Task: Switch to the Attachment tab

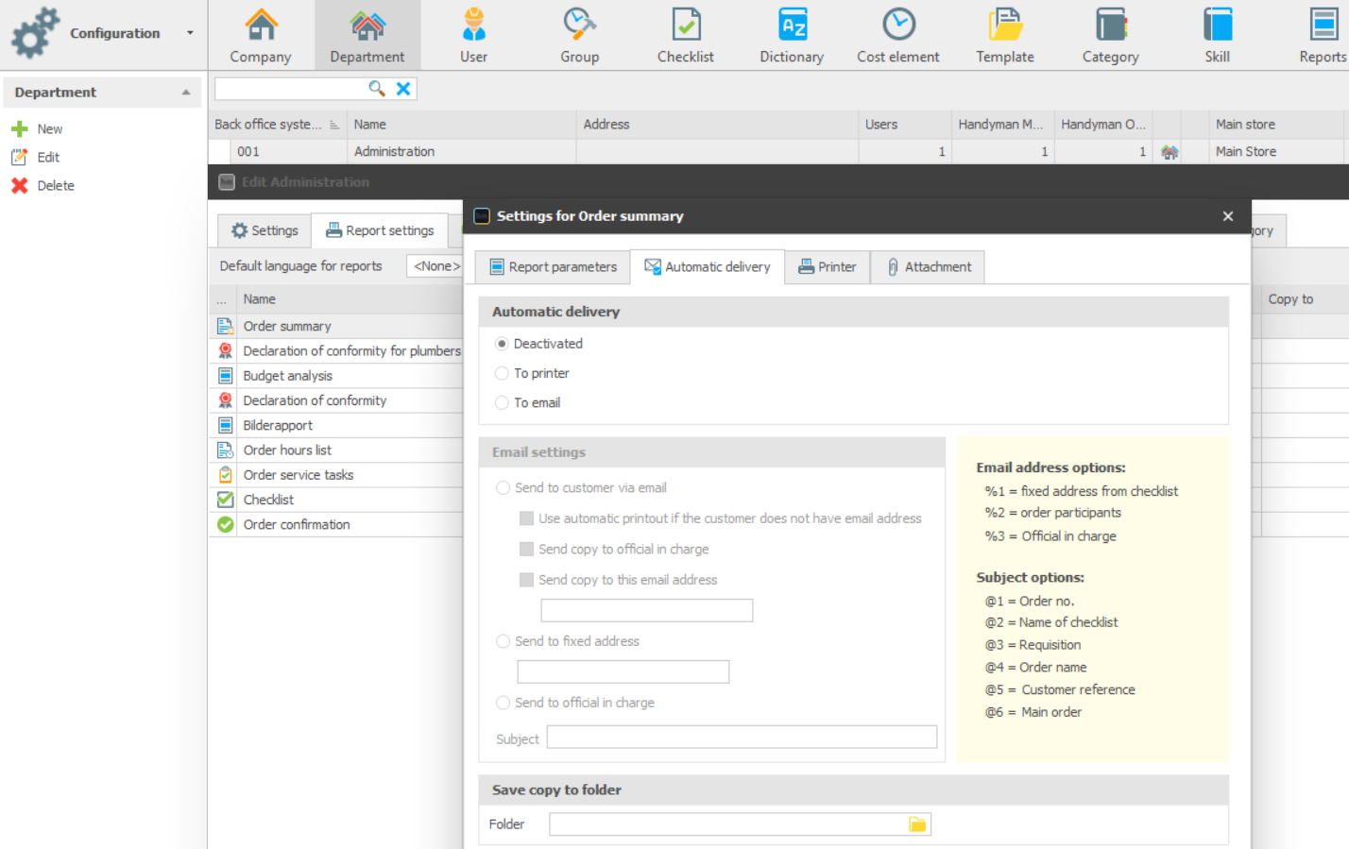Action: tap(929, 267)
